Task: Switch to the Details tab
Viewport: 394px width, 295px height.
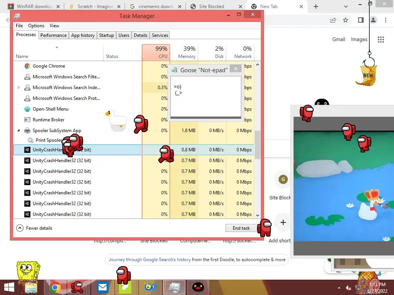Action: pyautogui.click(x=140, y=35)
